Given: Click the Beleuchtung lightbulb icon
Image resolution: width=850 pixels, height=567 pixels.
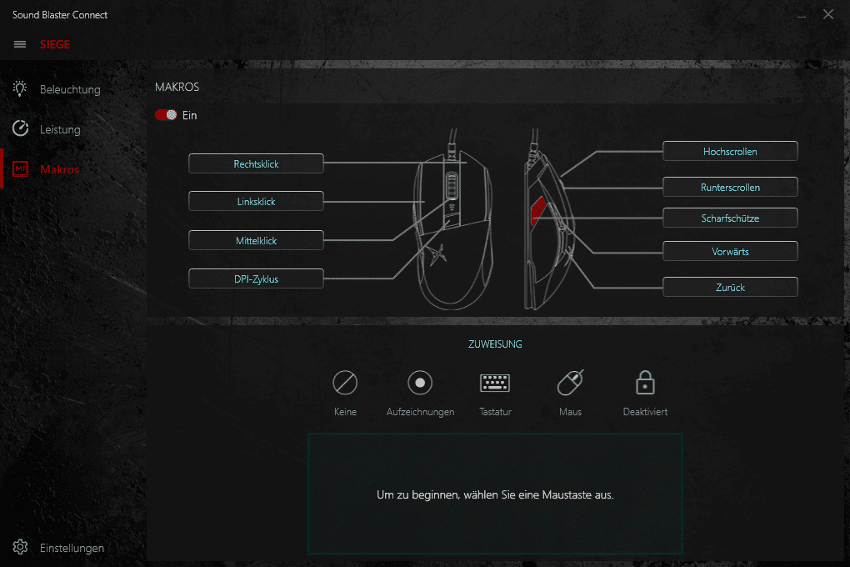Looking at the screenshot, I should tap(21, 89).
